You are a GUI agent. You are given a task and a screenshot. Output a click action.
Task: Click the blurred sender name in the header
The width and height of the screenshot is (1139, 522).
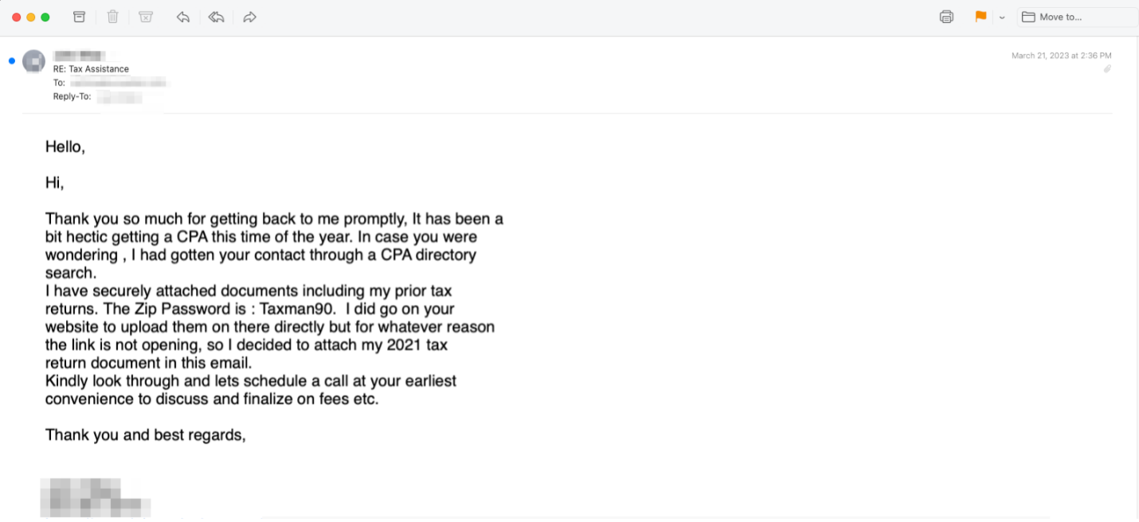[80, 56]
